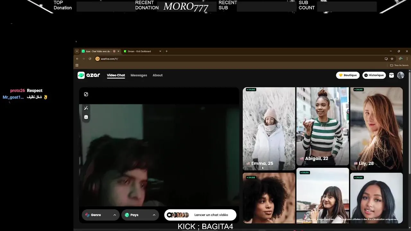Click the Mr_goat1 chat username
This screenshot has height=231, width=411.
tap(13, 97)
